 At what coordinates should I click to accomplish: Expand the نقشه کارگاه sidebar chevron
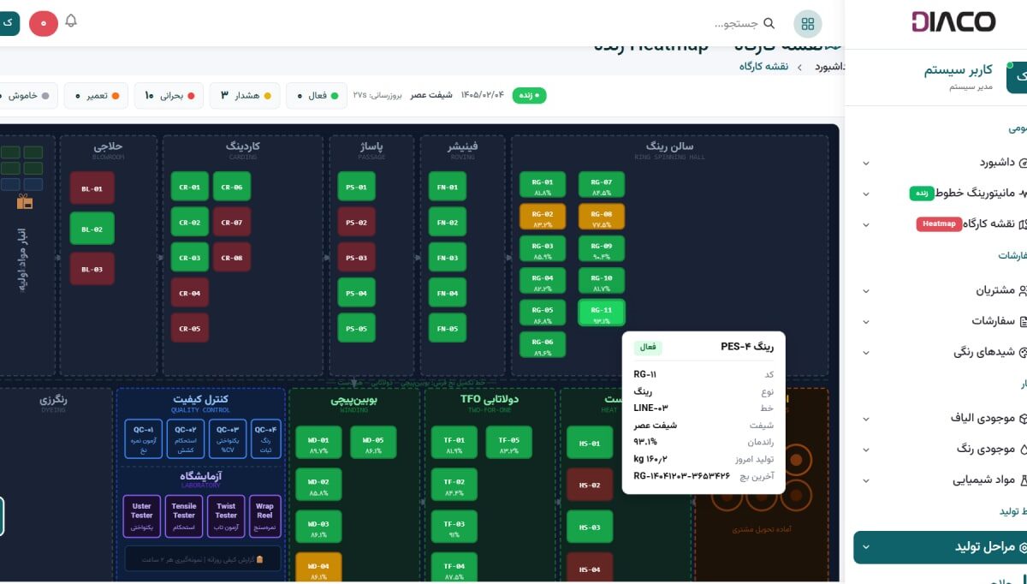pyautogui.click(x=865, y=224)
